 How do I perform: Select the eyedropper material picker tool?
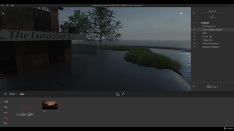(123, 94)
